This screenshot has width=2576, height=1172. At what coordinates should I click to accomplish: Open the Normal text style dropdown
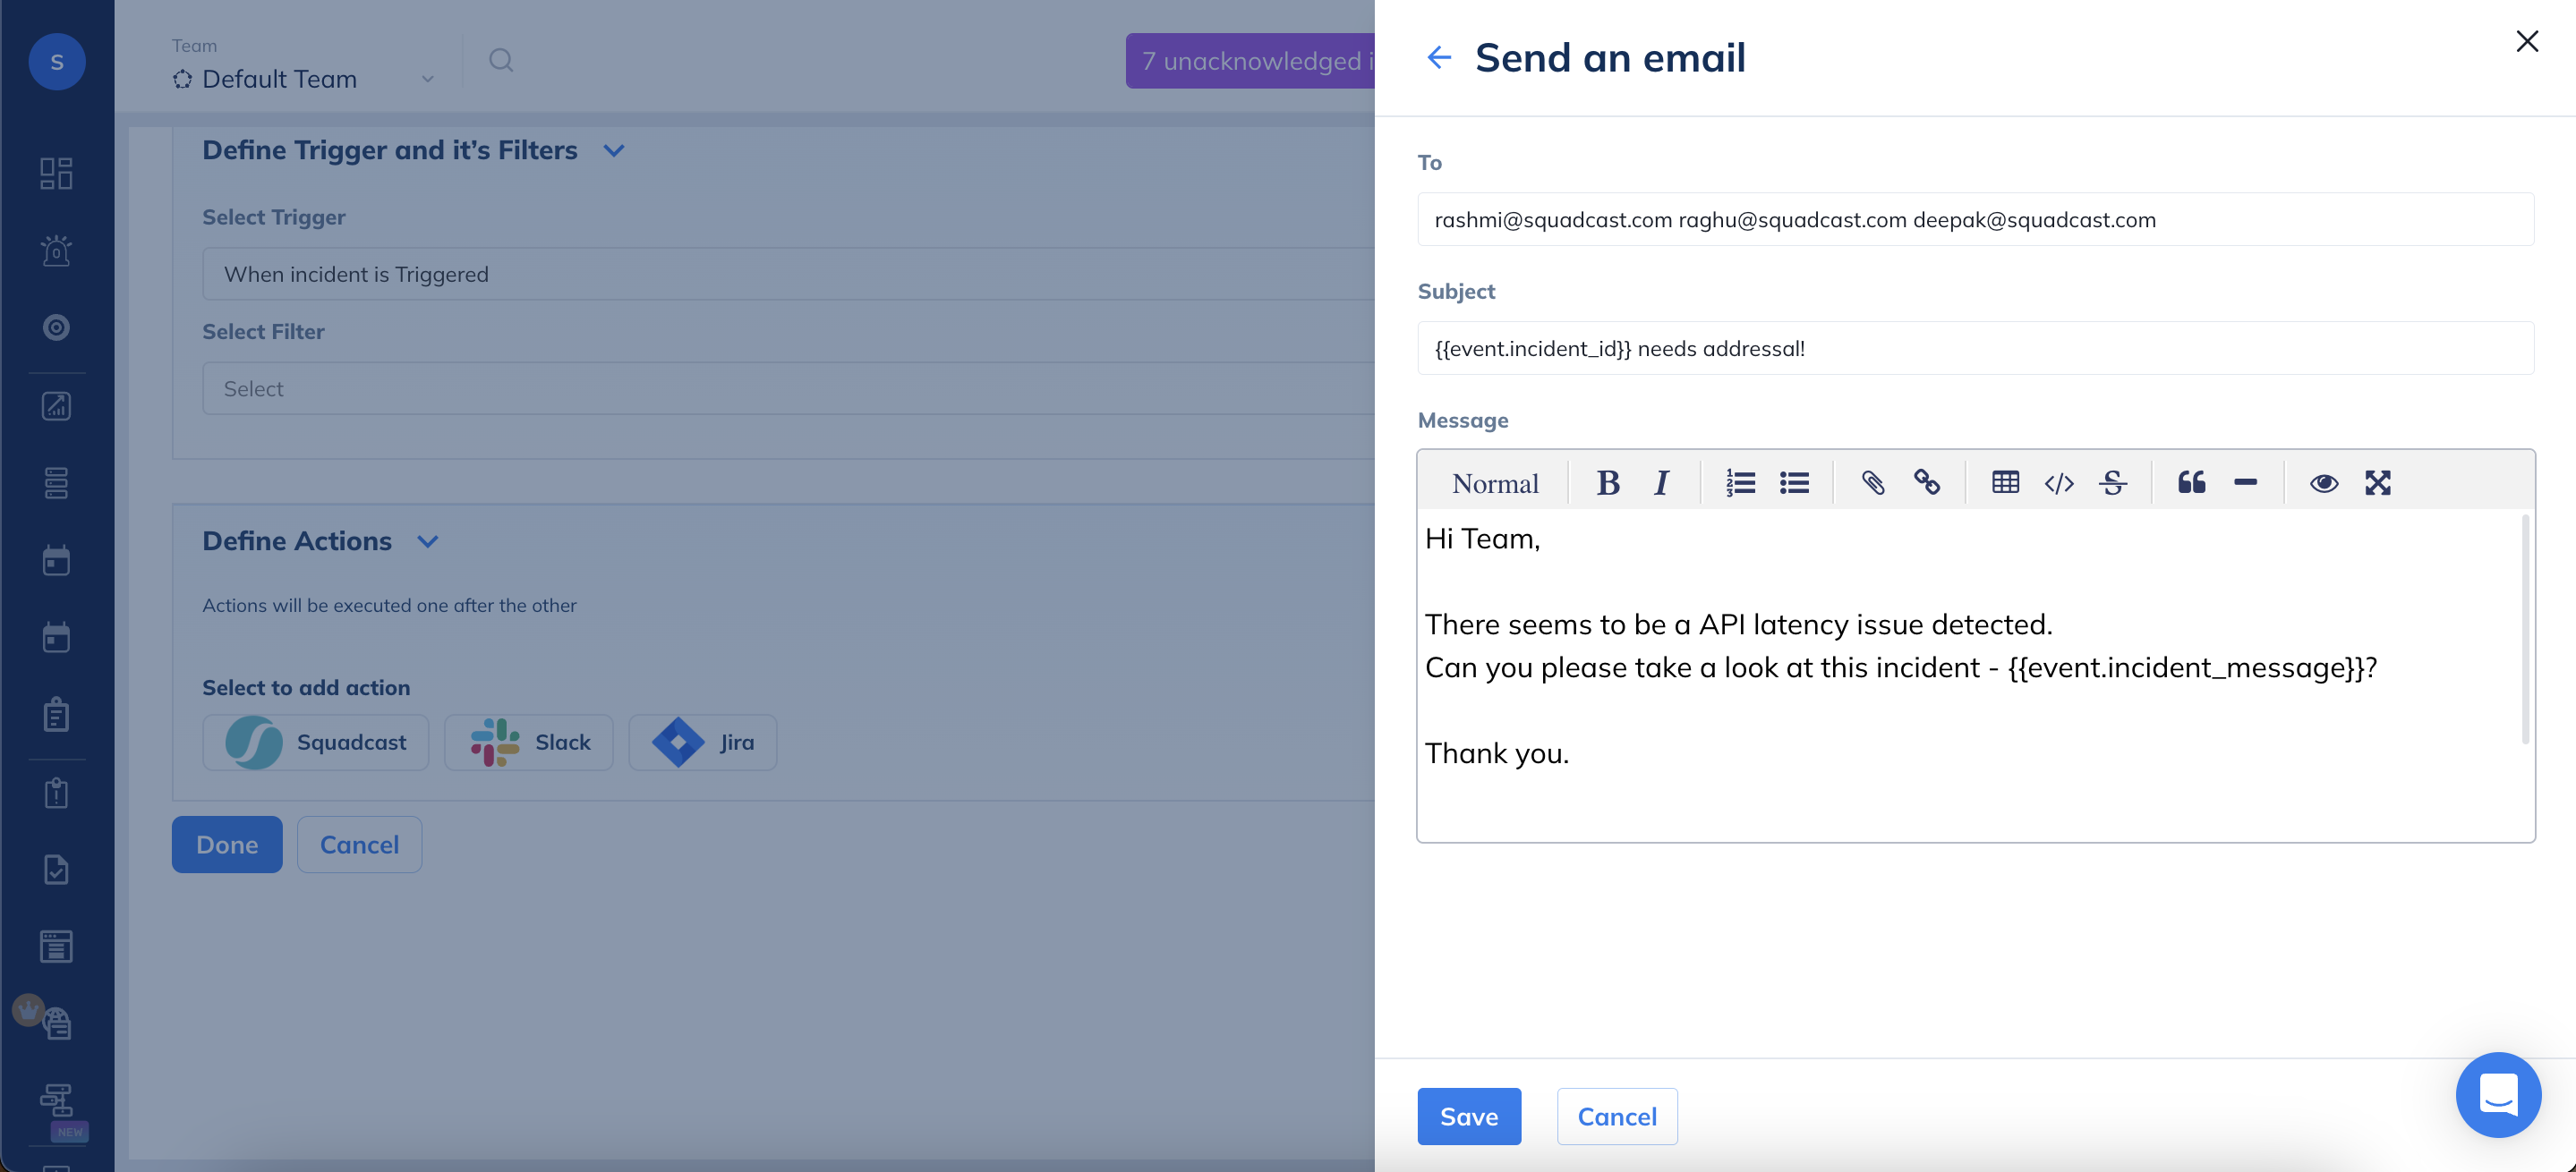[1495, 484]
